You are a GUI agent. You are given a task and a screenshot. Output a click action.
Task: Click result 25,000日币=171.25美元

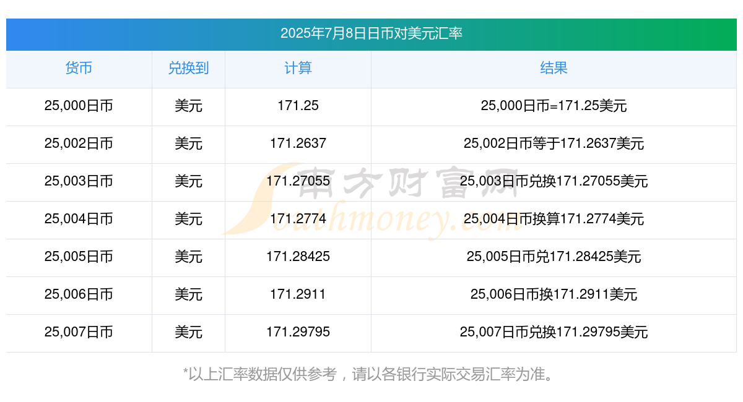pos(554,106)
